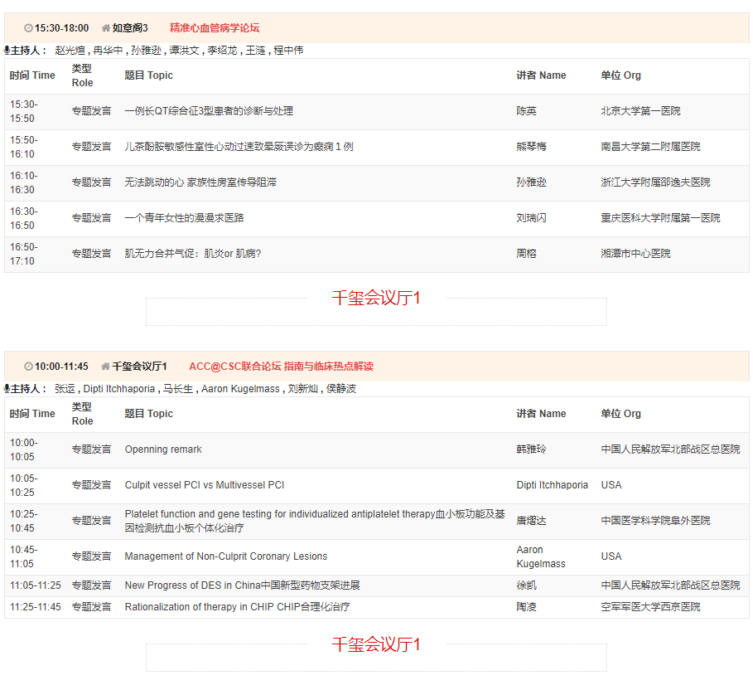Click the 10:00-11:45 session time text
753x685 pixels.
pyautogui.click(x=61, y=367)
